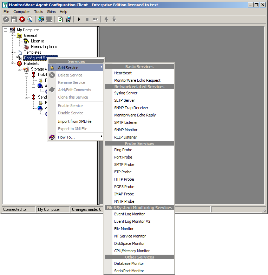Collapse the Storage rule set node
Viewport: 268px width, 275px height.
click(20, 69)
